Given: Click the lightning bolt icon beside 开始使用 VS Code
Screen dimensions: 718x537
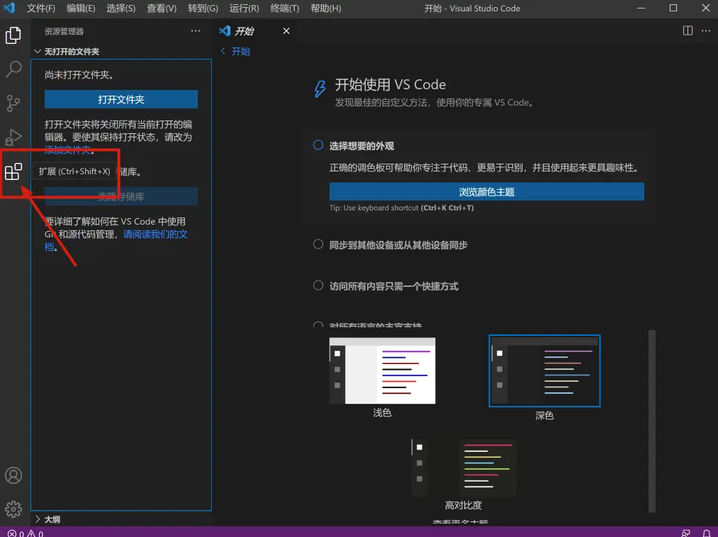Looking at the screenshot, I should pos(320,89).
